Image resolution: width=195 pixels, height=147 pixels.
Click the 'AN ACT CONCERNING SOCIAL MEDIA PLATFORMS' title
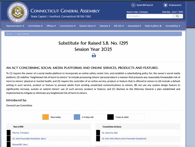pos(82,68)
